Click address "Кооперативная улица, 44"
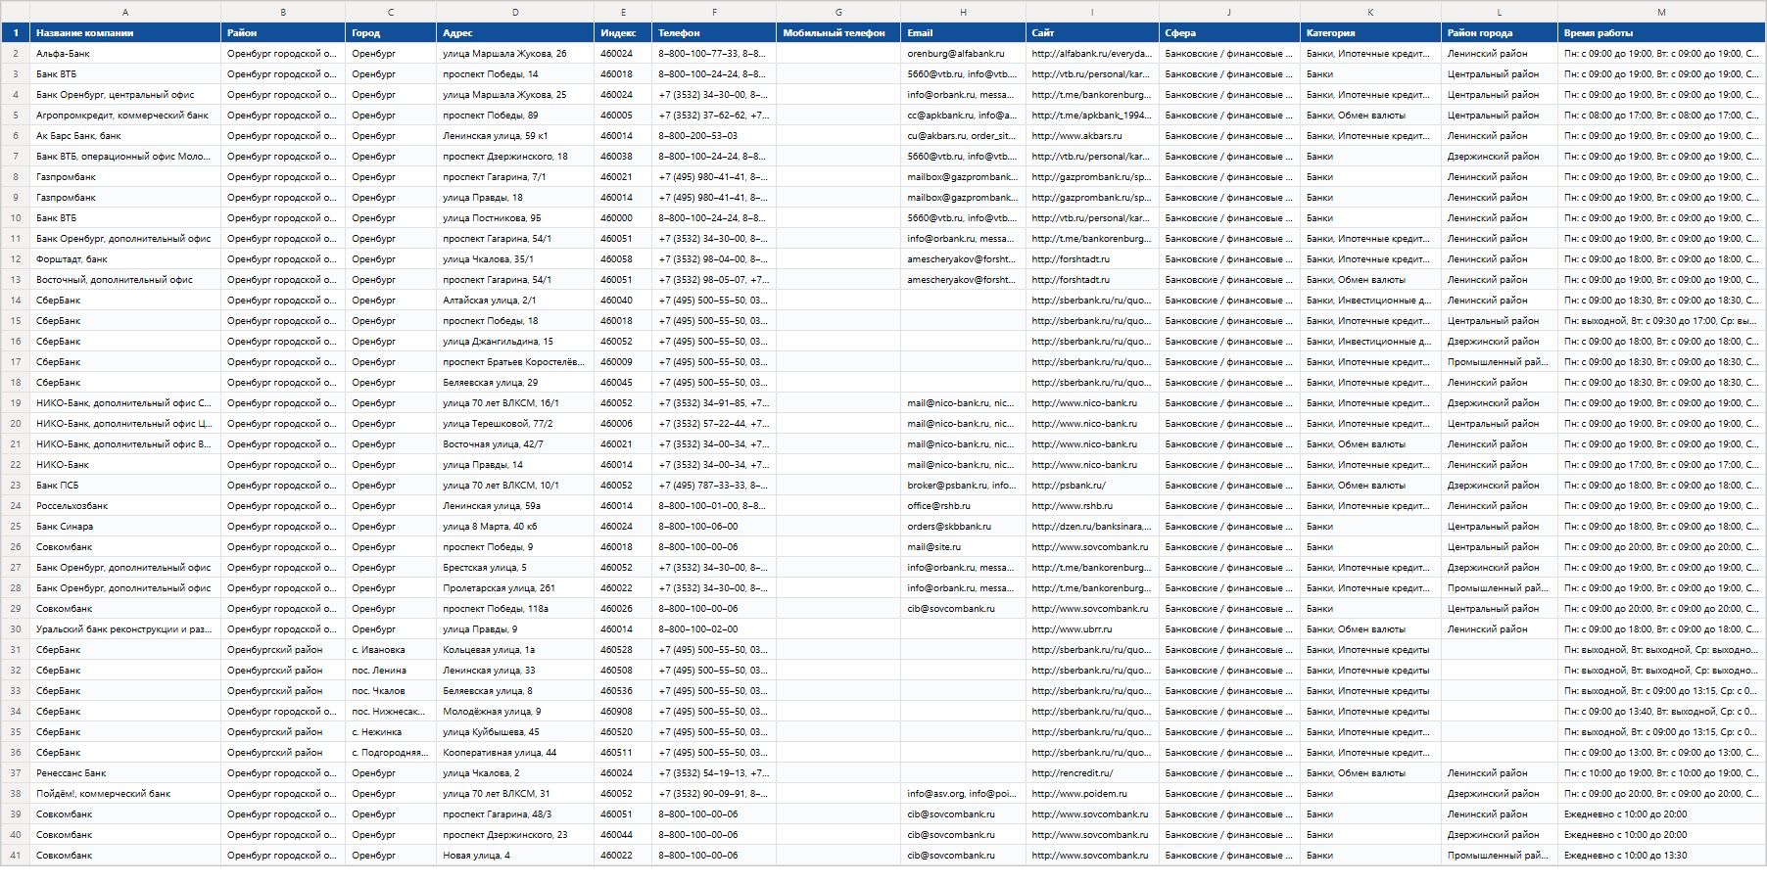Viewport: 1767px width, 883px height. (515, 753)
